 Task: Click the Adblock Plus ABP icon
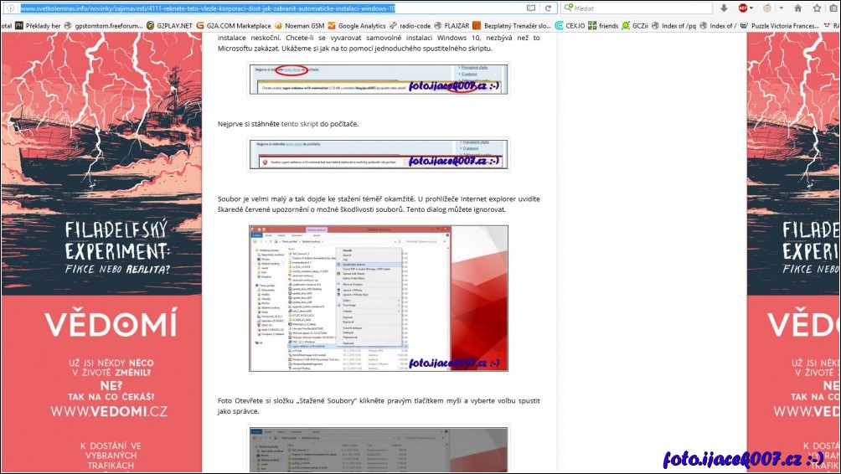point(743,8)
